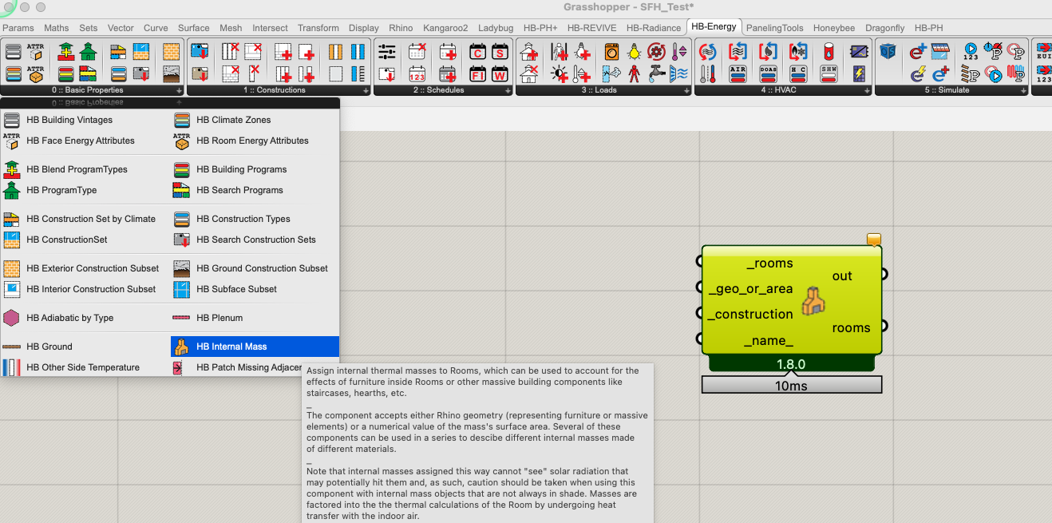Click the red tank icon in HVAC
Screen dimensions: 1052x523
tap(829, 53)
